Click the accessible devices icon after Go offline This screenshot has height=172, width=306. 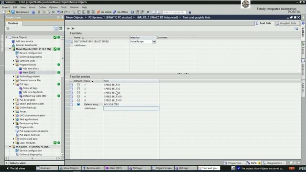[x=132, y=12]
